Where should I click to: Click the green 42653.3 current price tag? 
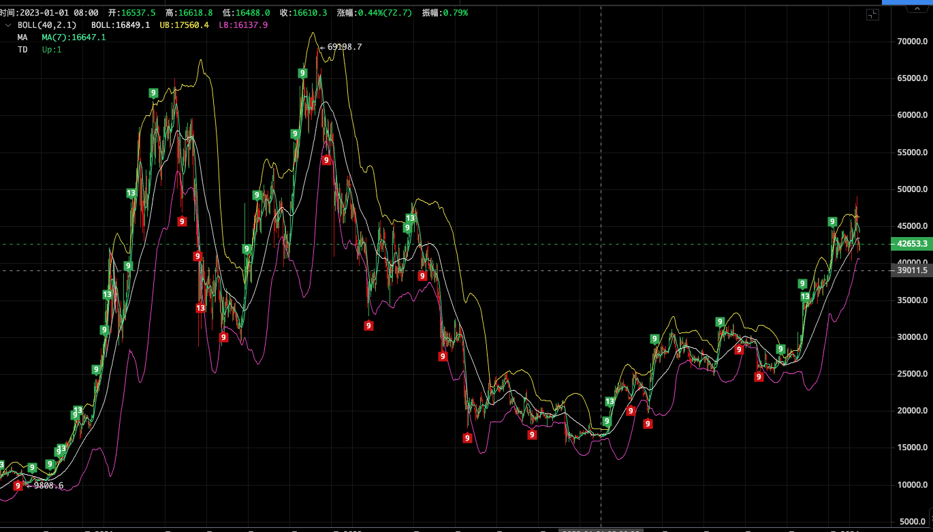point(912,244)
